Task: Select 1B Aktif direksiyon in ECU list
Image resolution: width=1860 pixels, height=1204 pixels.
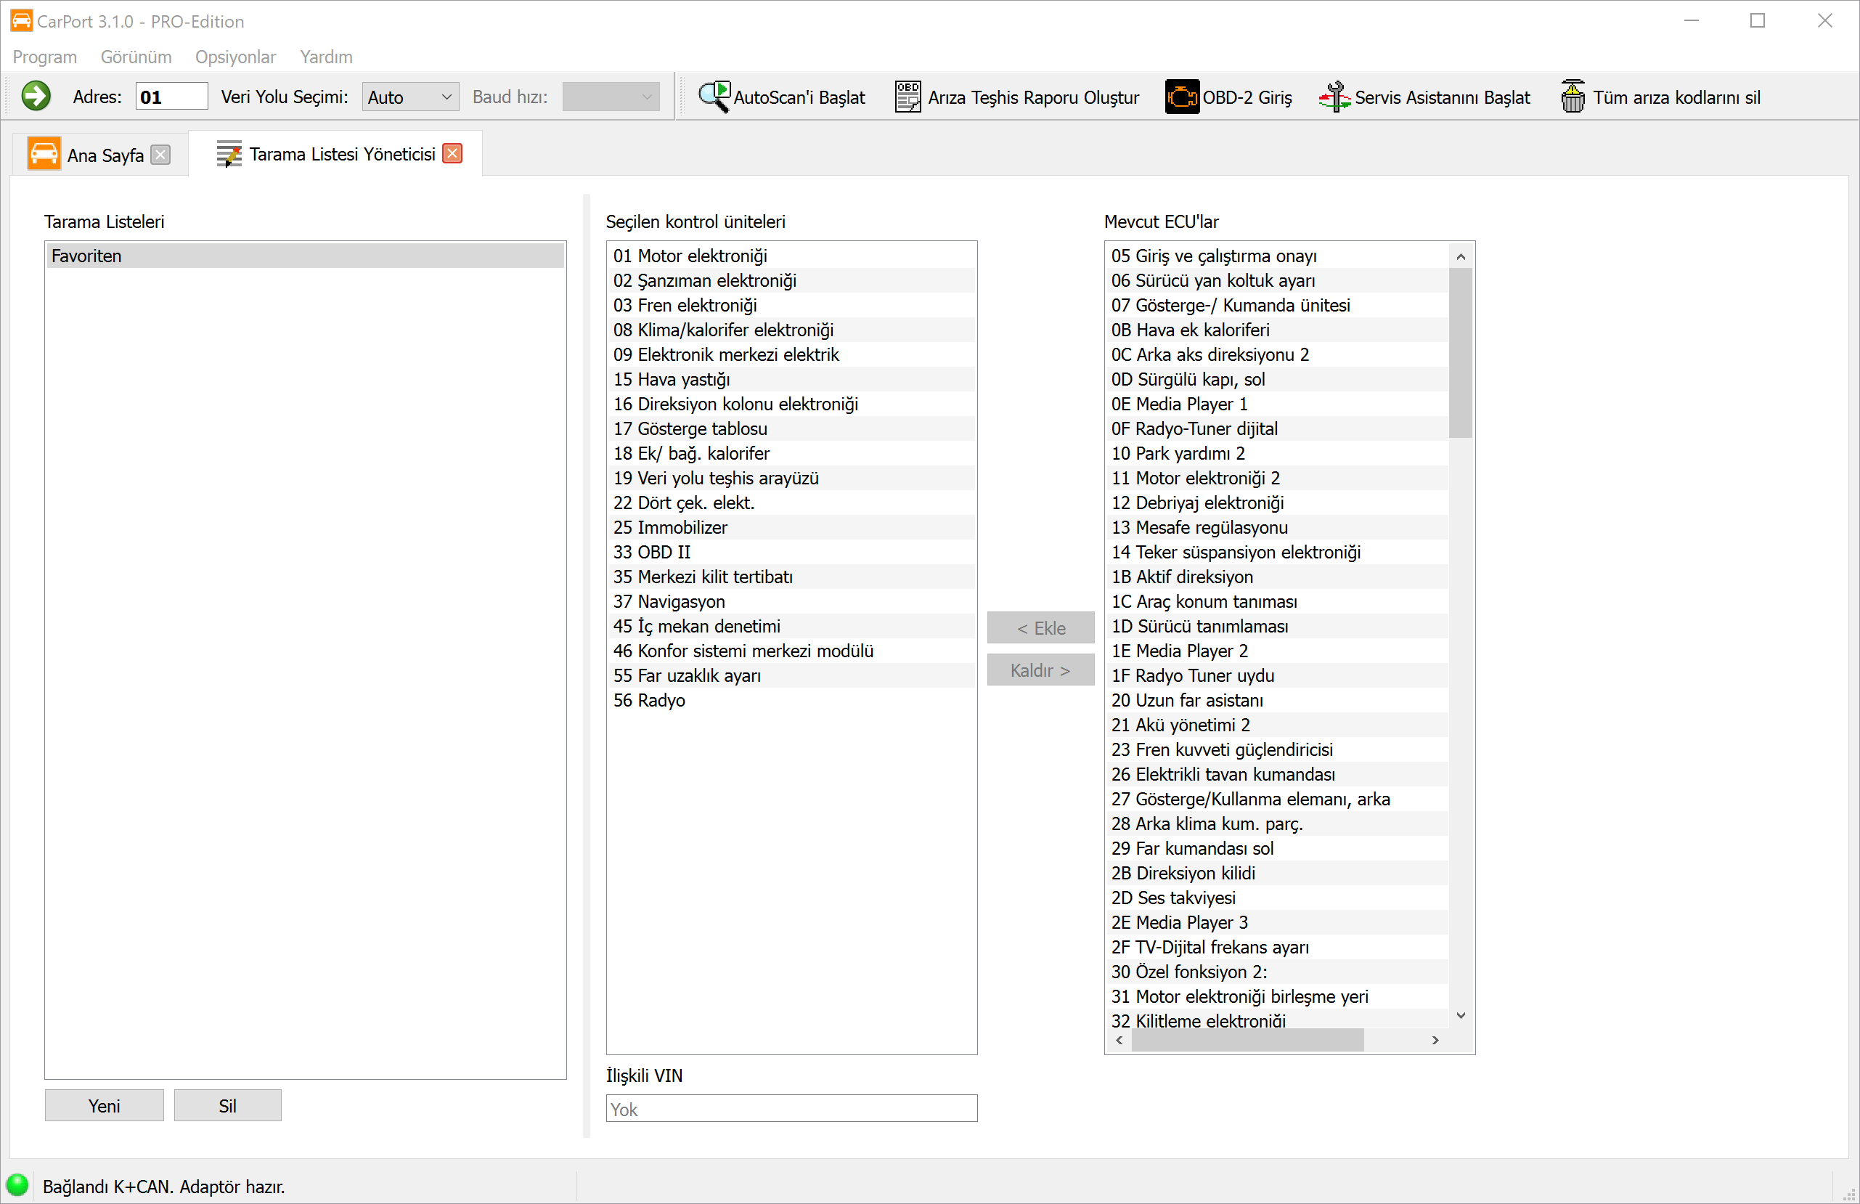Action: pyautogui.click(x=1182, y=577)
